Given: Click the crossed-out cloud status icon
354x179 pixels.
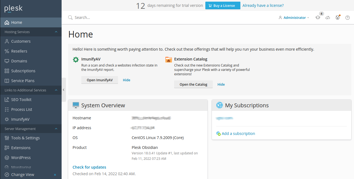Looking at the screenshot, I should pyautogui.click(x=327, y=17).
